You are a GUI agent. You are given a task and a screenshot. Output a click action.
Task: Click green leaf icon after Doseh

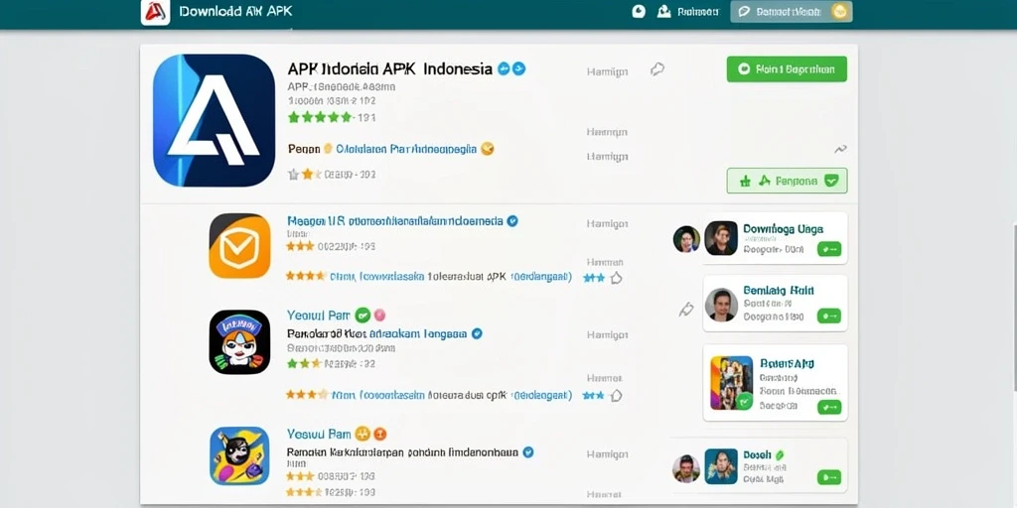[x=781, y=454]
